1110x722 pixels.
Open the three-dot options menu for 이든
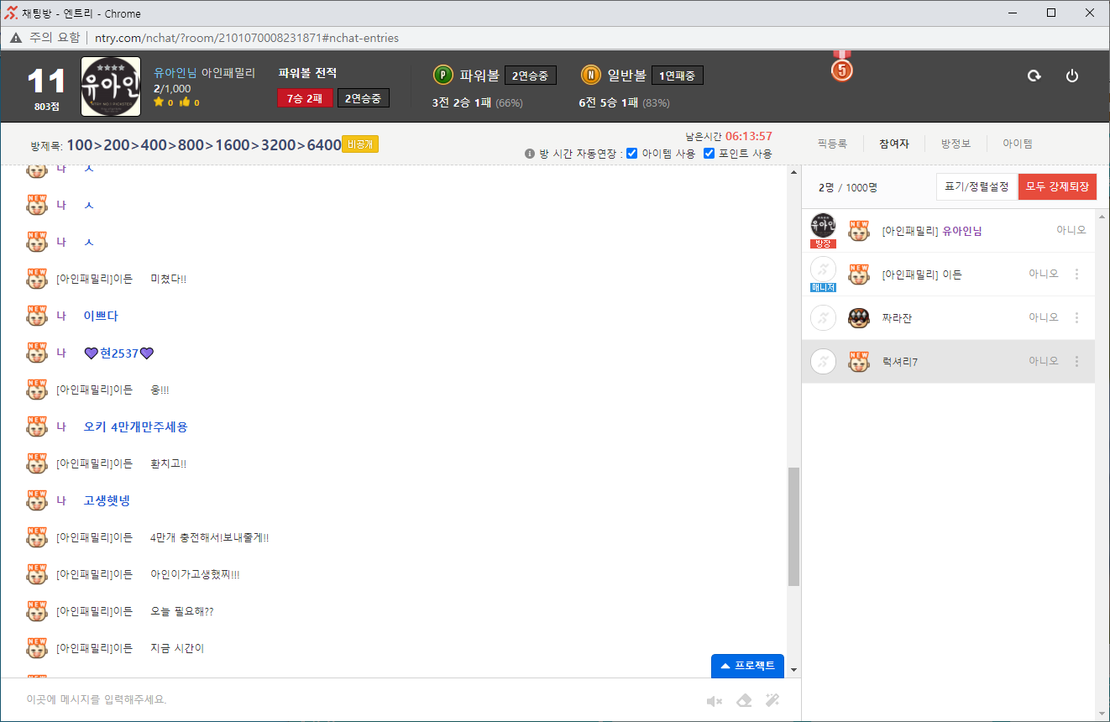point(1076,275)
